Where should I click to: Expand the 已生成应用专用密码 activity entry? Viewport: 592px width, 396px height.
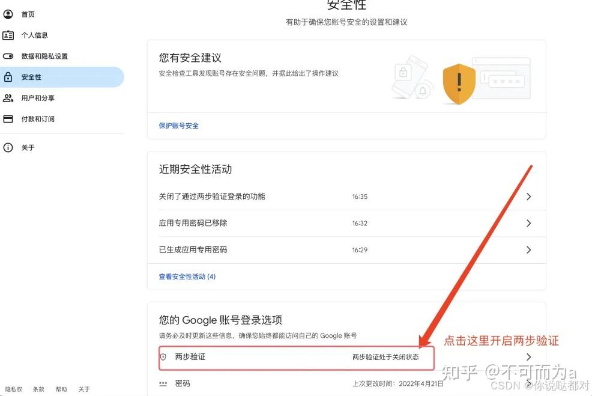click(528, 249)
